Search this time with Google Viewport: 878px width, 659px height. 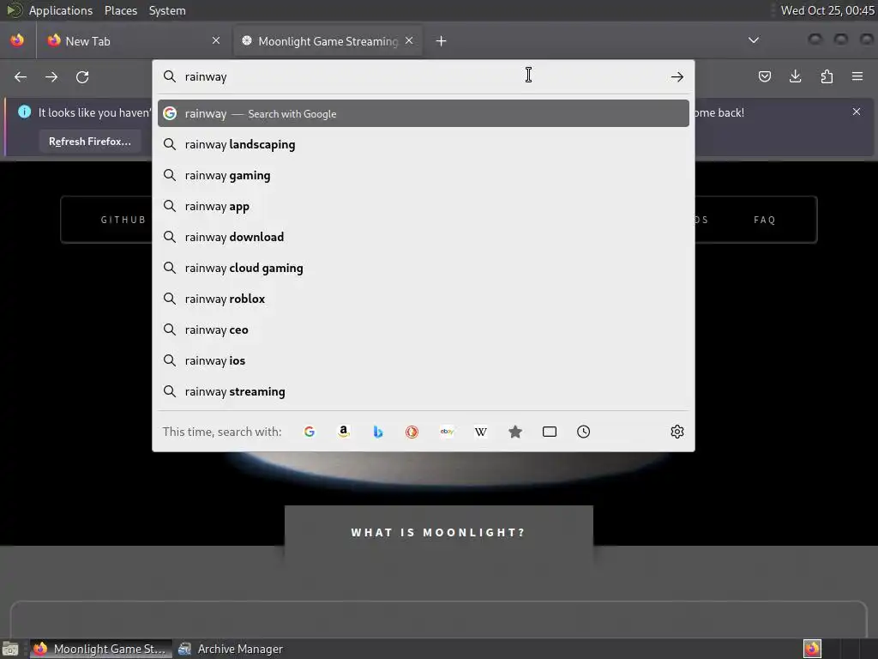[309, 432]
